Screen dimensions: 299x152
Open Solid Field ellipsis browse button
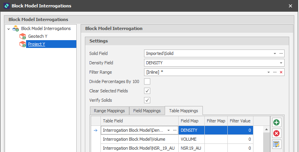click(x=281, y=53)
